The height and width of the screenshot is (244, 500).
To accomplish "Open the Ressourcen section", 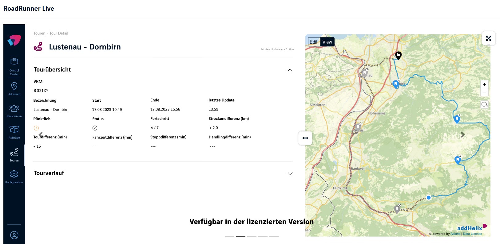I will pos(14,111).
